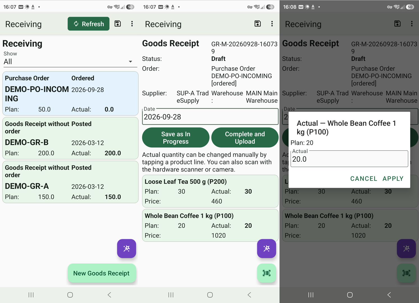Screen dimensions: 419x303
Task: Tap dimmed barcode scanner button in third screen
Action: pyautogui.click(x=406, y=273)
